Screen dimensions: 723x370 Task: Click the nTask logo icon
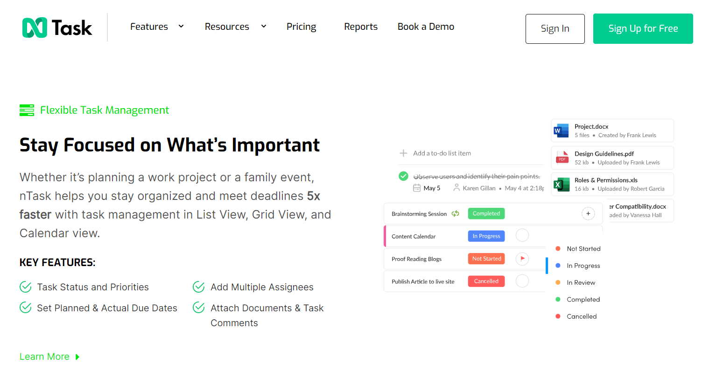[35, 28]
